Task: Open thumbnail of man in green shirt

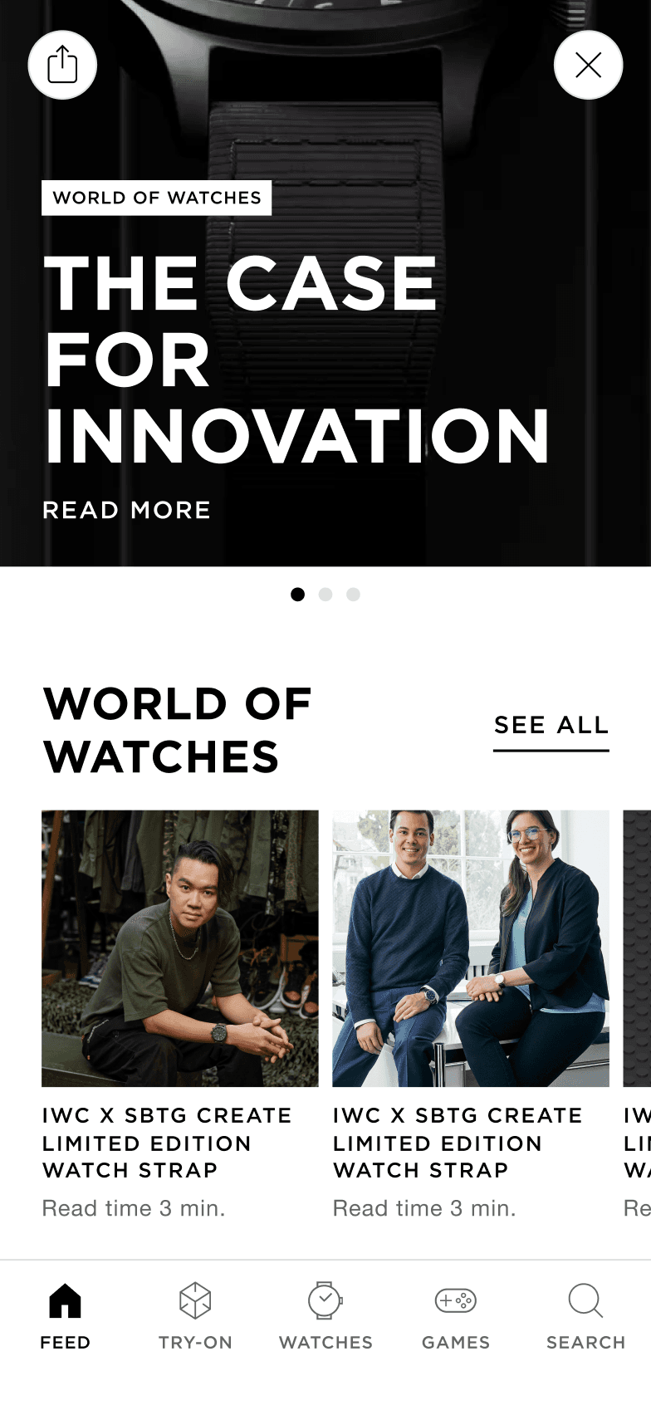Action: pos(180,948)
